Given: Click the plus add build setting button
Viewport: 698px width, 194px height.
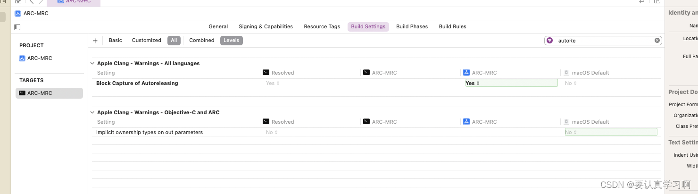Looking at the screenshot, I should 95,41.
